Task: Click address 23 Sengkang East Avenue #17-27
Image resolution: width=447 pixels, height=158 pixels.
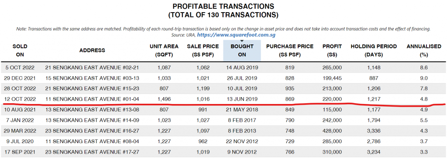Action: pyautogui.click(x=92, y=151)
